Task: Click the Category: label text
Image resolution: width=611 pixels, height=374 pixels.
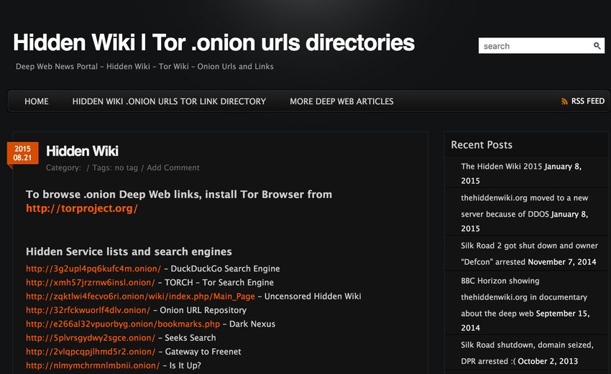Action: (63, 168)
